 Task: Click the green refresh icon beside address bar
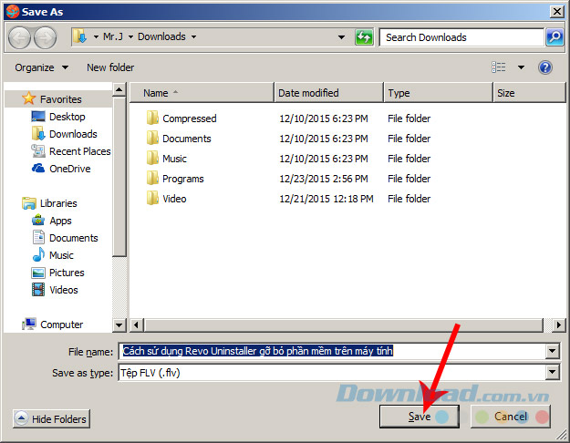coord(364,37)
